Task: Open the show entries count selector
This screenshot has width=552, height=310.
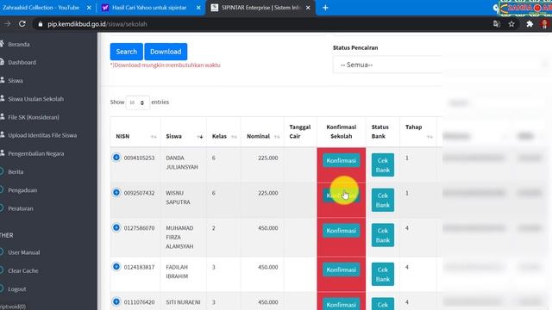Action: click(137, 102)
